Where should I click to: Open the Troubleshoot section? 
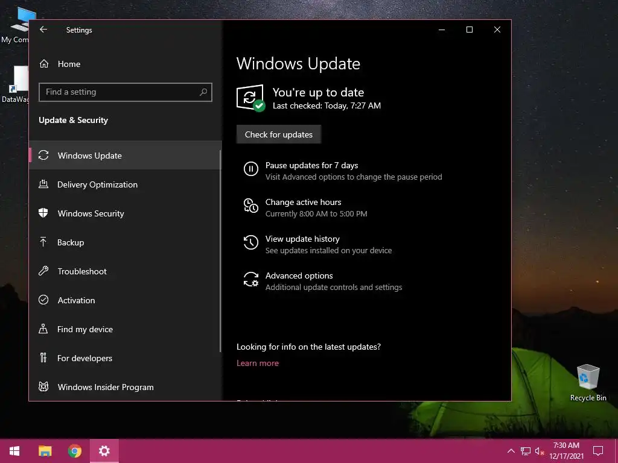tap(126, 271)
